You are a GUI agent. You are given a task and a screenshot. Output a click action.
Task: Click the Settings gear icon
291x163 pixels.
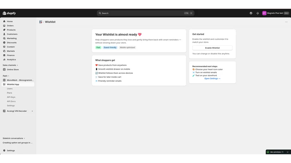click(4, 150)
